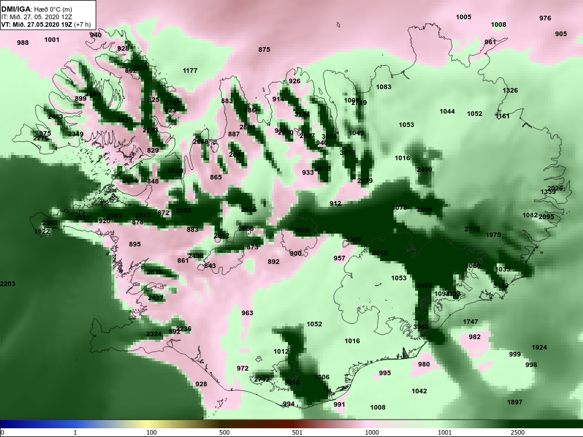Viewport: 583px width, 437px height.
Task: Click the map value '905'
Action: click(x=561, y=34)
